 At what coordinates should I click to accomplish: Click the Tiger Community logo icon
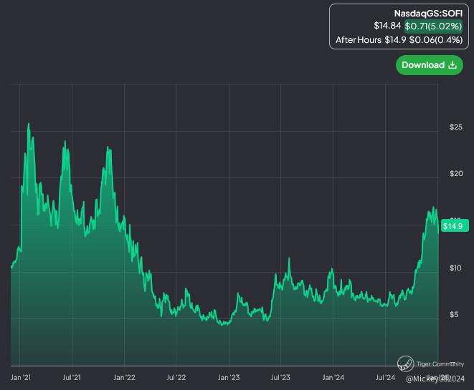[405, 363]
